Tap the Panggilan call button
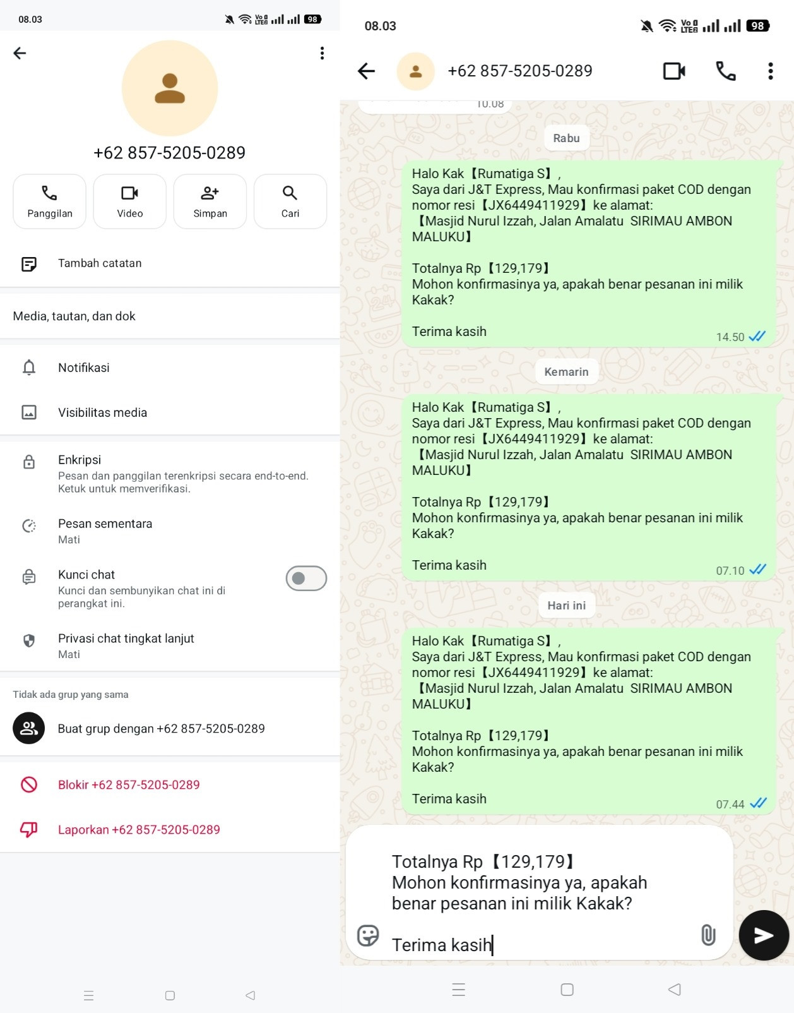 (x=50, y=201)
